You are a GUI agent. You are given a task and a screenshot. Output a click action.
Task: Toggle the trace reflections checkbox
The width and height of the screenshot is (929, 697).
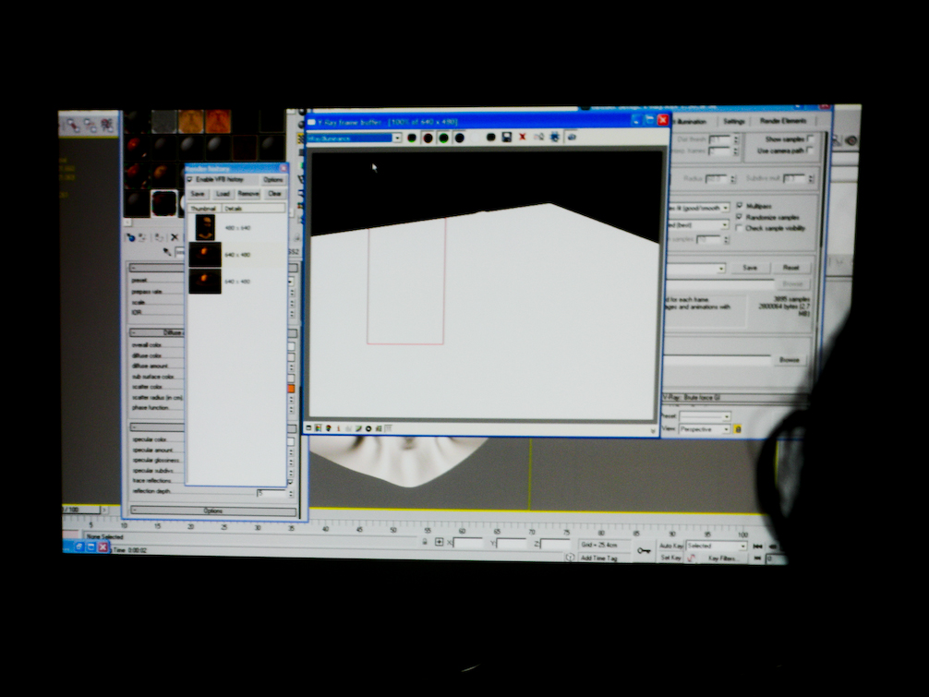(x=291, y=482)
